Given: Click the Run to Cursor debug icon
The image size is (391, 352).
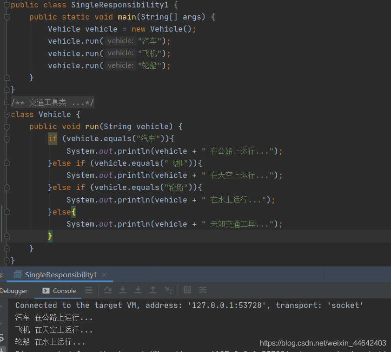Looking at the screenshot, I should (169, 290).
